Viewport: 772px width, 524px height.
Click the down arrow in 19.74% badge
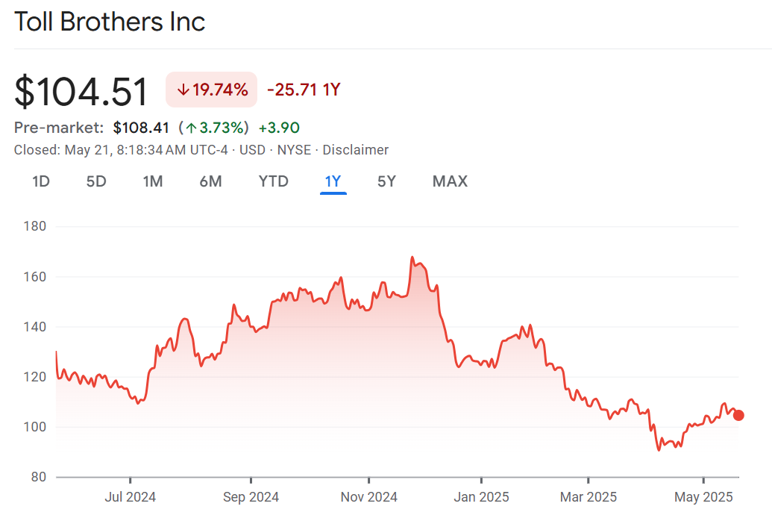pyautogui.click(x=183, y=90)
